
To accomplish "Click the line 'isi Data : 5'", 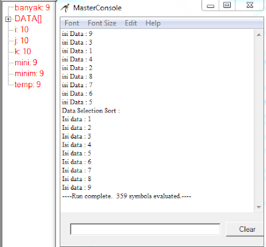I will point(77,102).
